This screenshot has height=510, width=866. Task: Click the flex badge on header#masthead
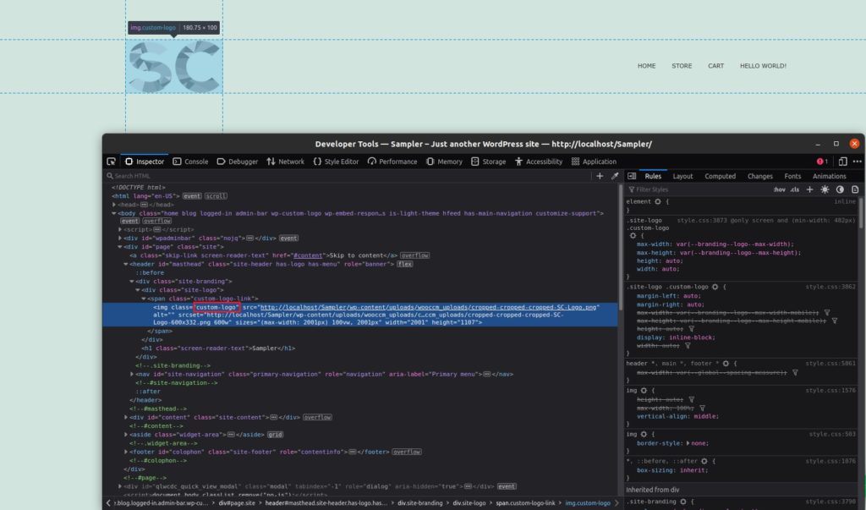(405, 264)
